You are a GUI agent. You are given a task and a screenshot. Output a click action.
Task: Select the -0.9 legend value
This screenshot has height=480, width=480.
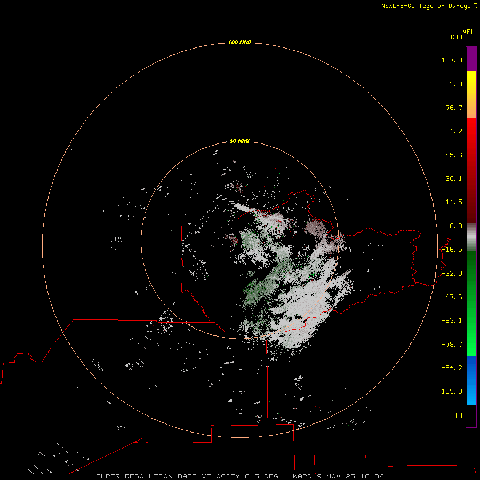[x=454, y=226]
